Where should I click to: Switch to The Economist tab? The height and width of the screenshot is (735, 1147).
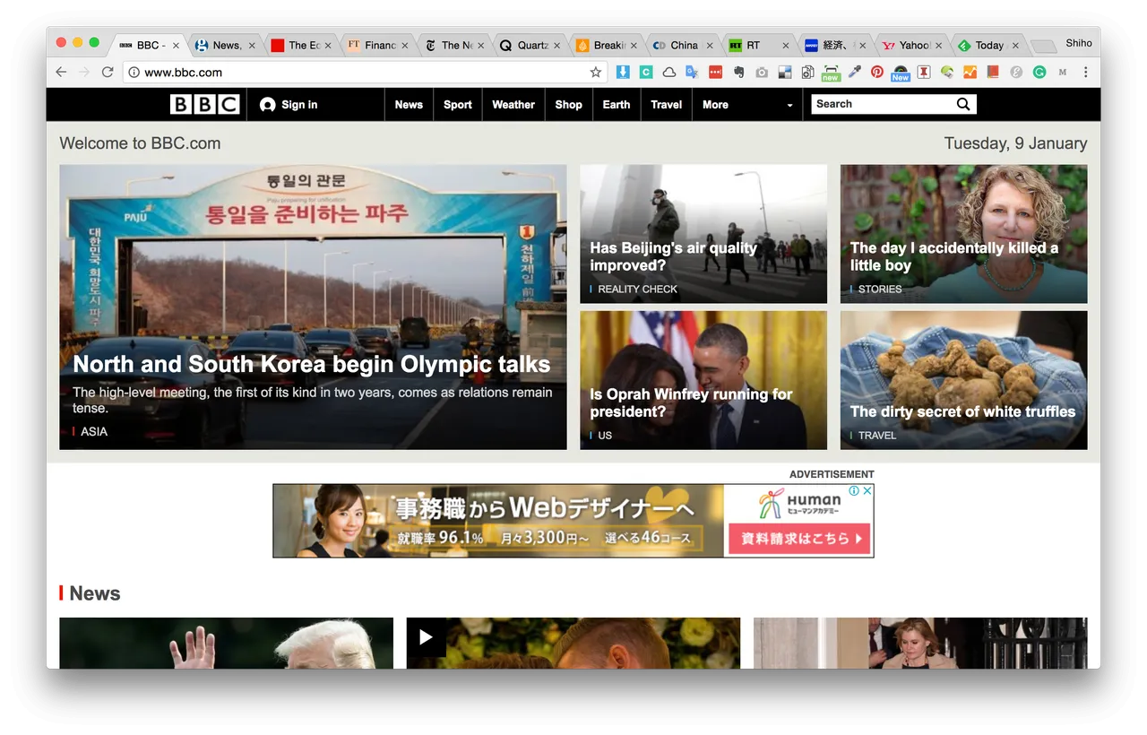pos(302,45)
